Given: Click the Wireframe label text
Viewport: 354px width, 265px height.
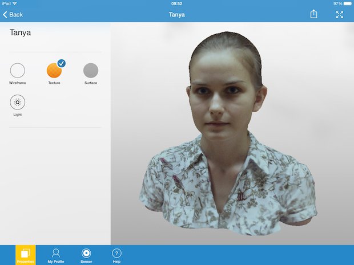Looking at the screenshot, I should click(x=18, y=83).
